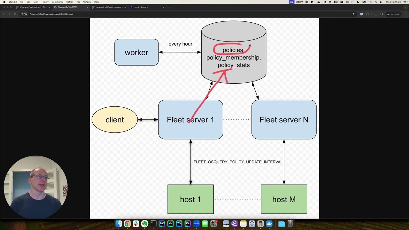Open the Profiles menu

click(x=70, y=2)
